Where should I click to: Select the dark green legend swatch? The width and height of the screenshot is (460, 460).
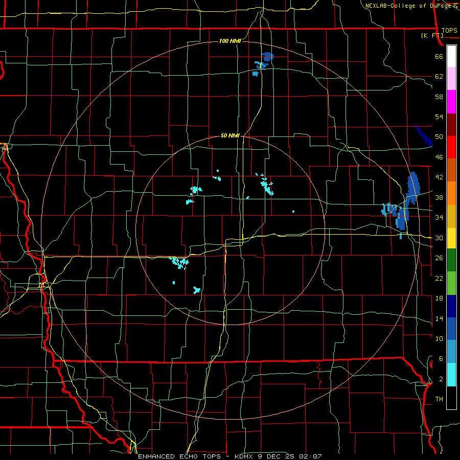[x=451, y=260]
